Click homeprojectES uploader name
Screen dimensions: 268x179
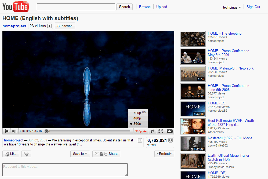[x=218, y=111]
